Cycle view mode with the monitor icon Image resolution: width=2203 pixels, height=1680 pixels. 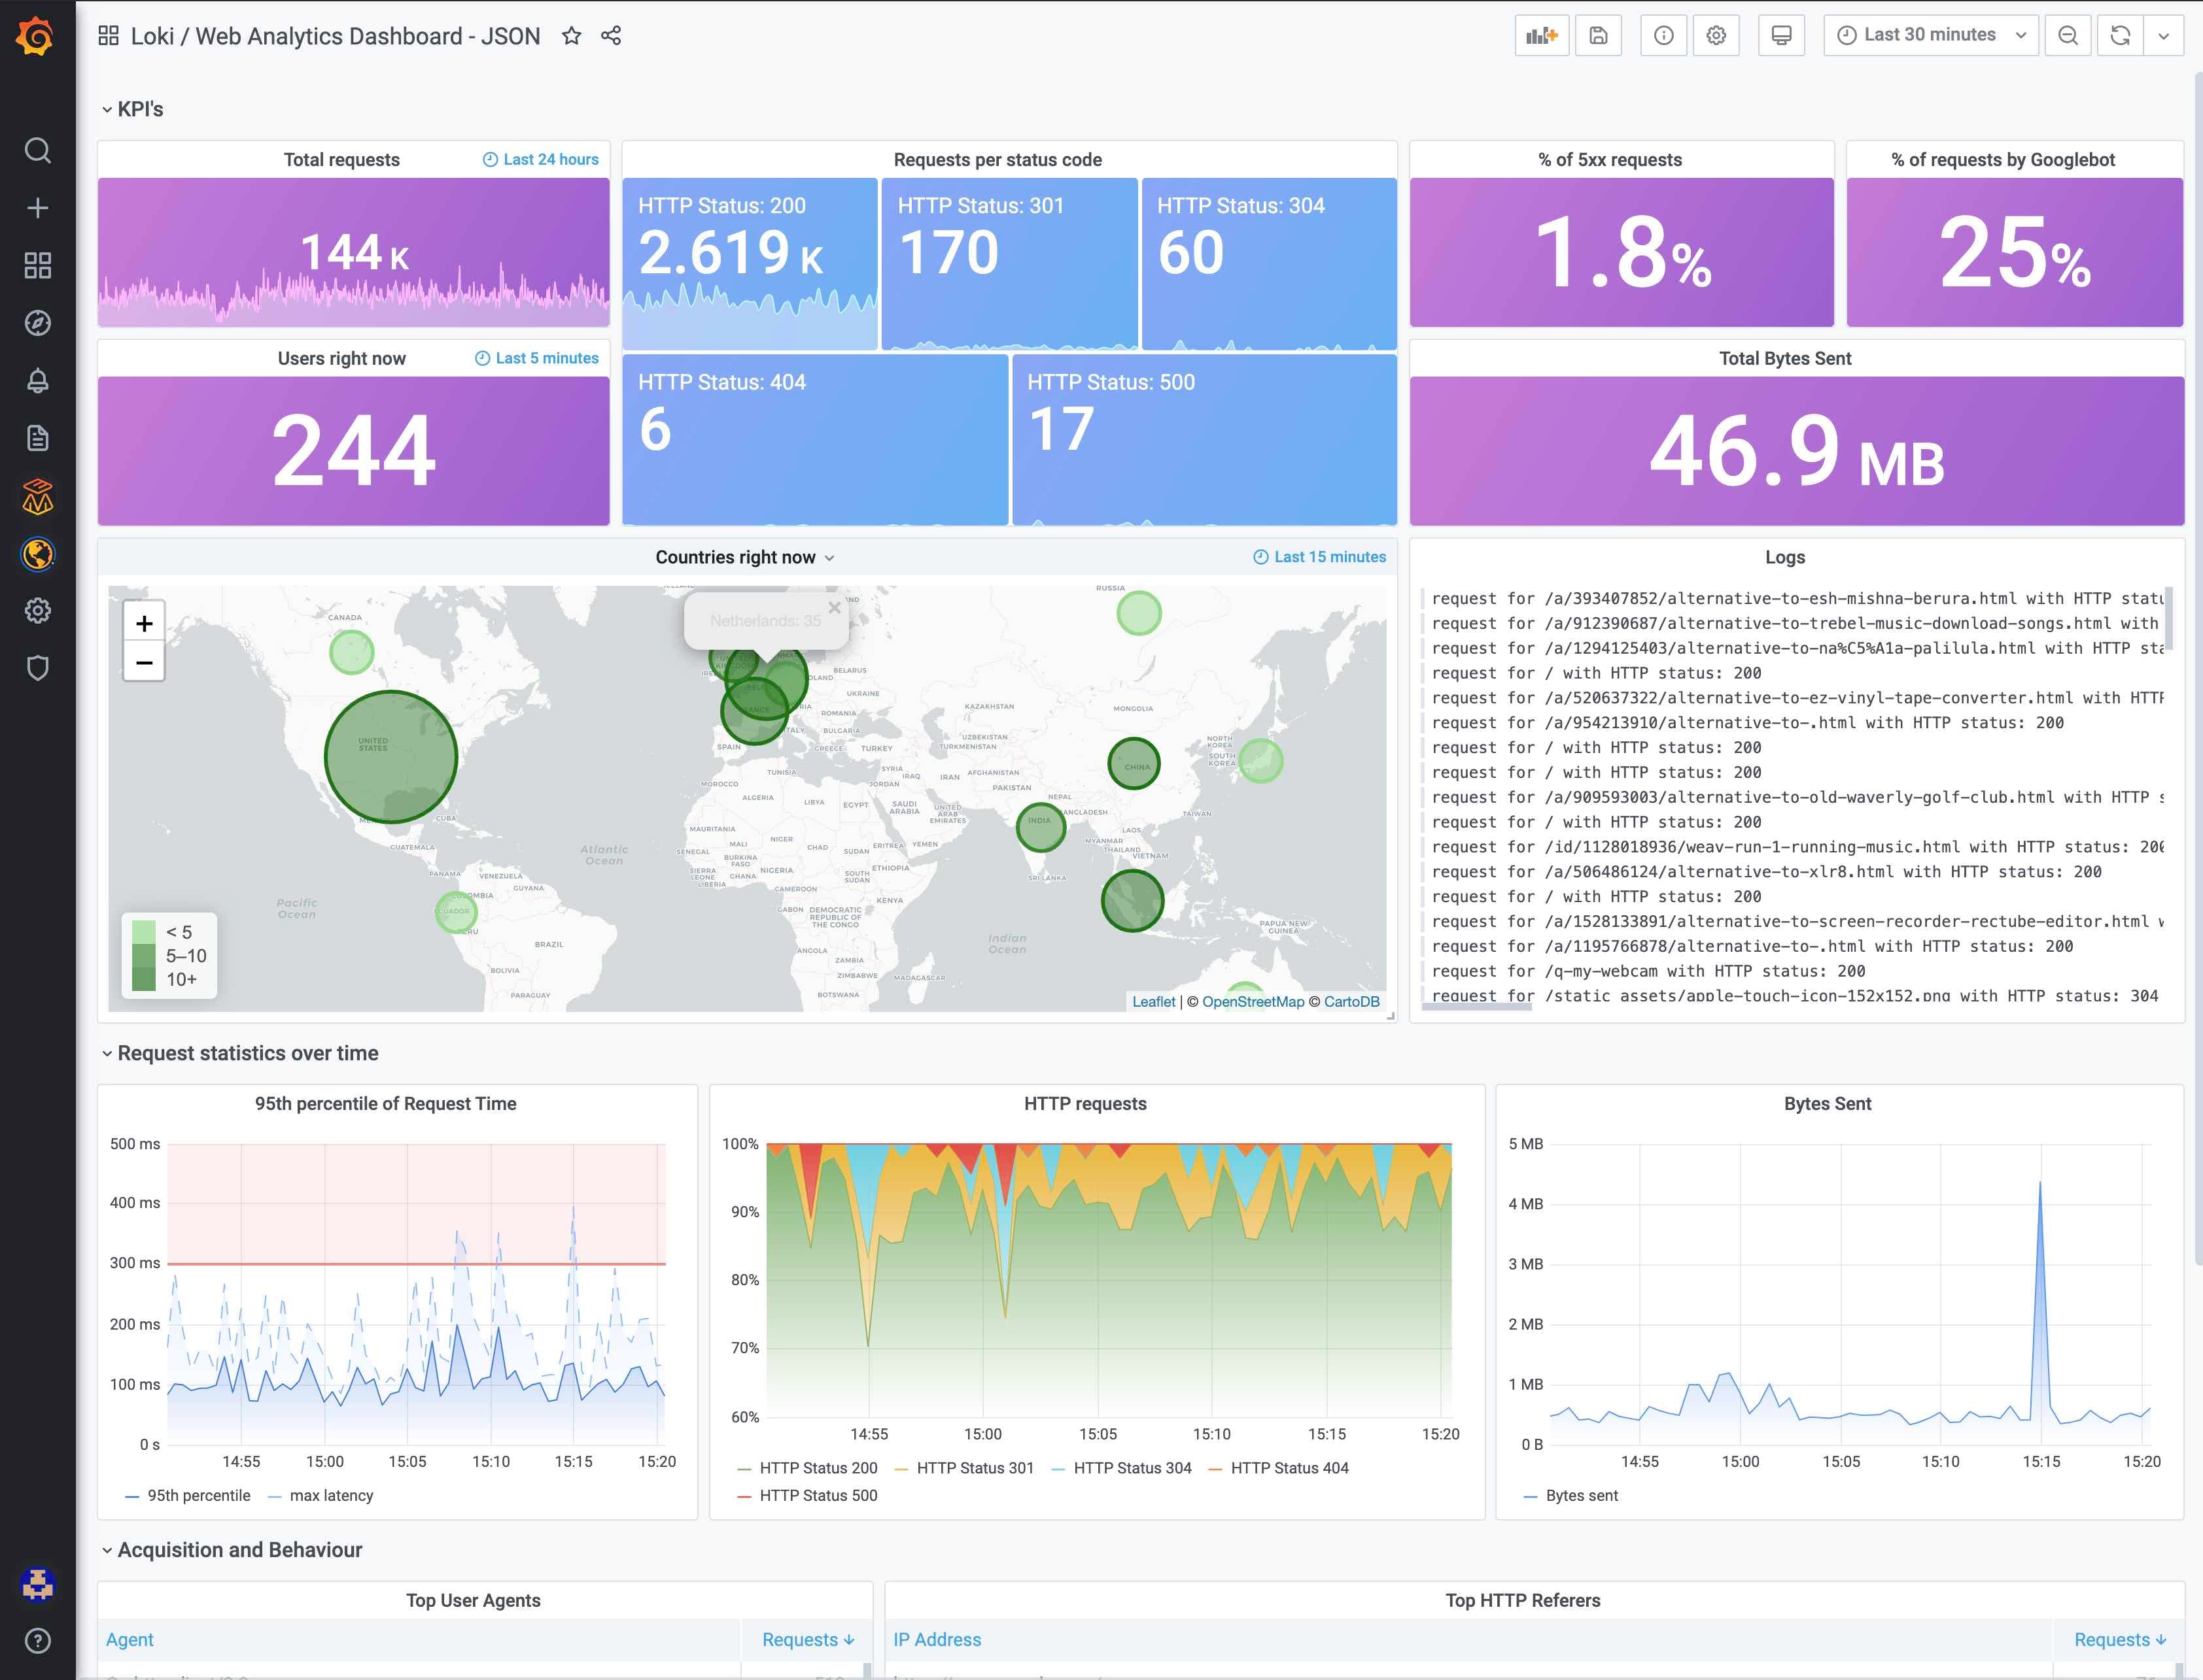click(1781, 36)
